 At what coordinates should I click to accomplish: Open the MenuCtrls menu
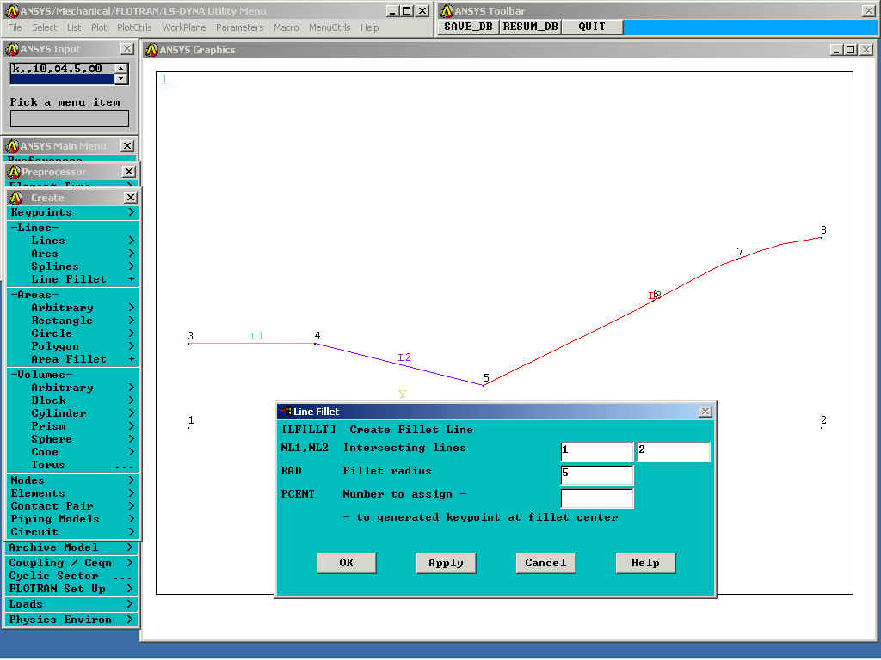330,27
